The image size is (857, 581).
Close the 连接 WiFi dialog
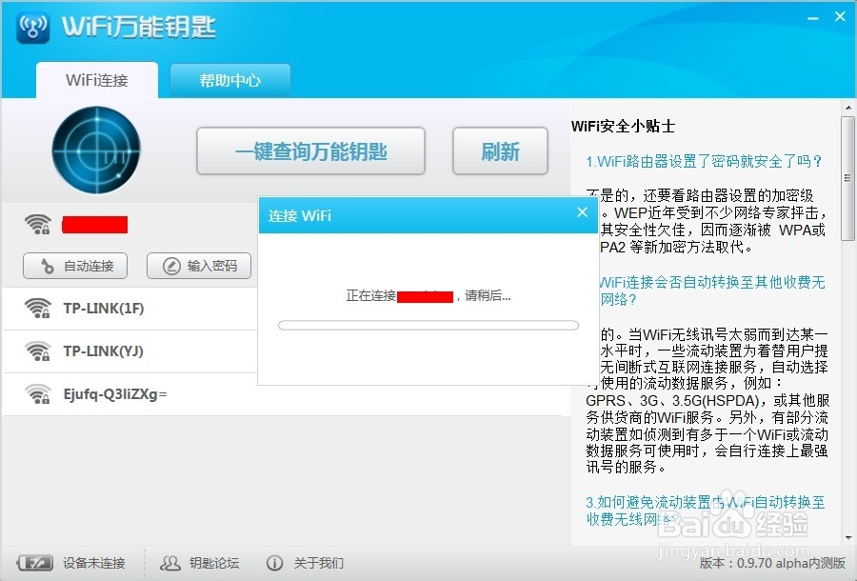583,212
